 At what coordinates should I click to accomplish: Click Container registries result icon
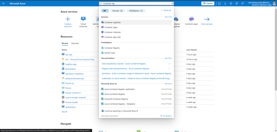point(102,22)
